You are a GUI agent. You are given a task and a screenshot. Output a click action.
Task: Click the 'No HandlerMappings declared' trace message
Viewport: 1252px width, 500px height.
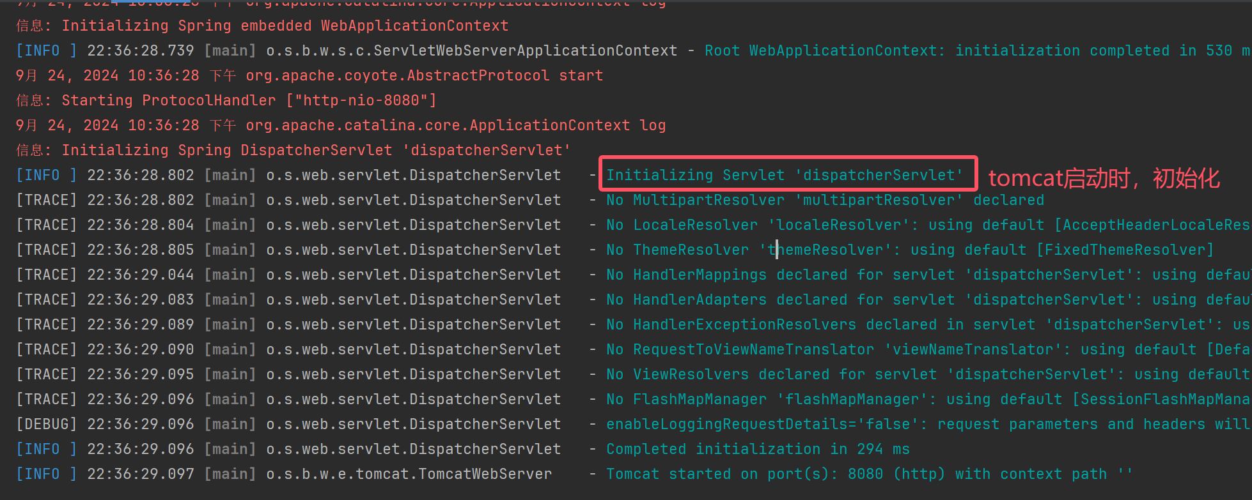(928, 275)
